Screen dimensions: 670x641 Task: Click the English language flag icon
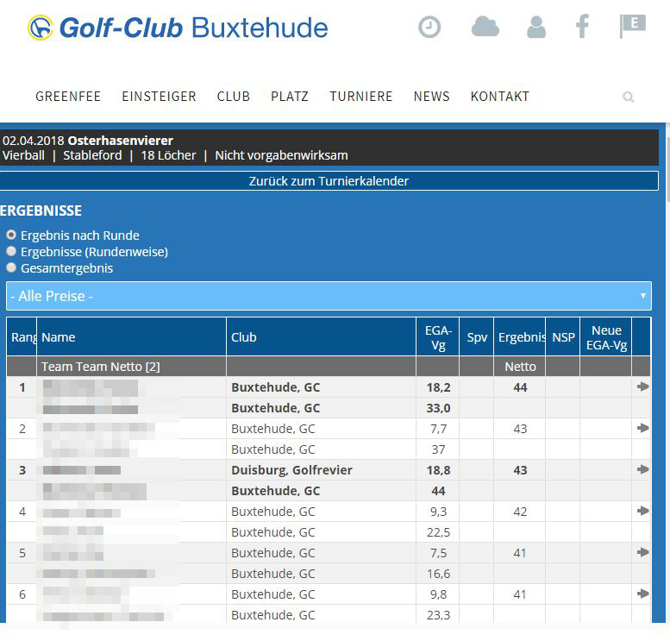coord(632,26)
